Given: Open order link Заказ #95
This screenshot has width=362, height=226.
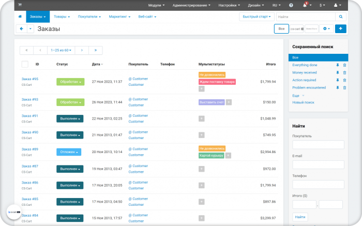Looking at the screenshot, I should [30, 79].
